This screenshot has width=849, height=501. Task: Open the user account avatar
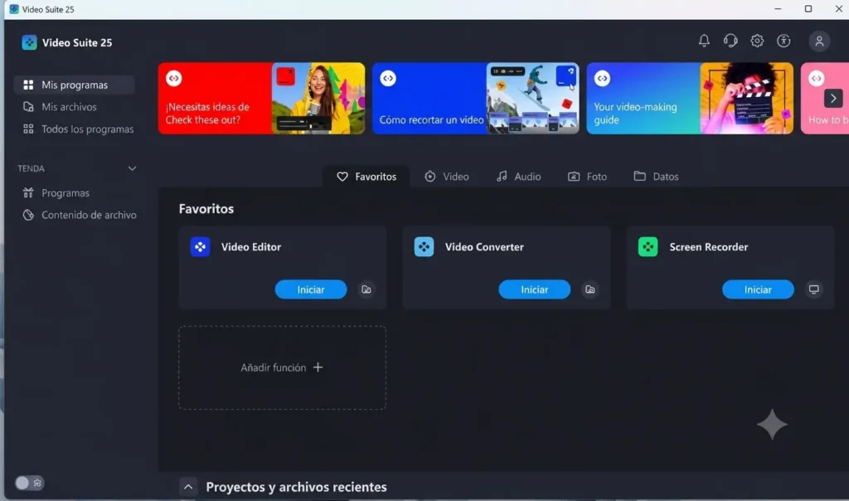click(x=819, y=41)
